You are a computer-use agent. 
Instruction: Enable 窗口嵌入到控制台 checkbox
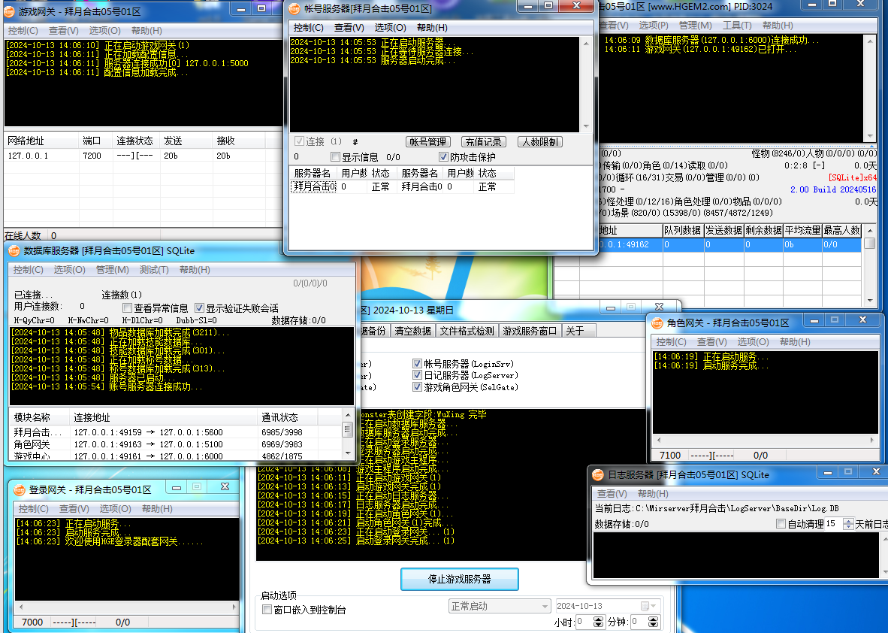pyautogui.click(x=267, y=610)
